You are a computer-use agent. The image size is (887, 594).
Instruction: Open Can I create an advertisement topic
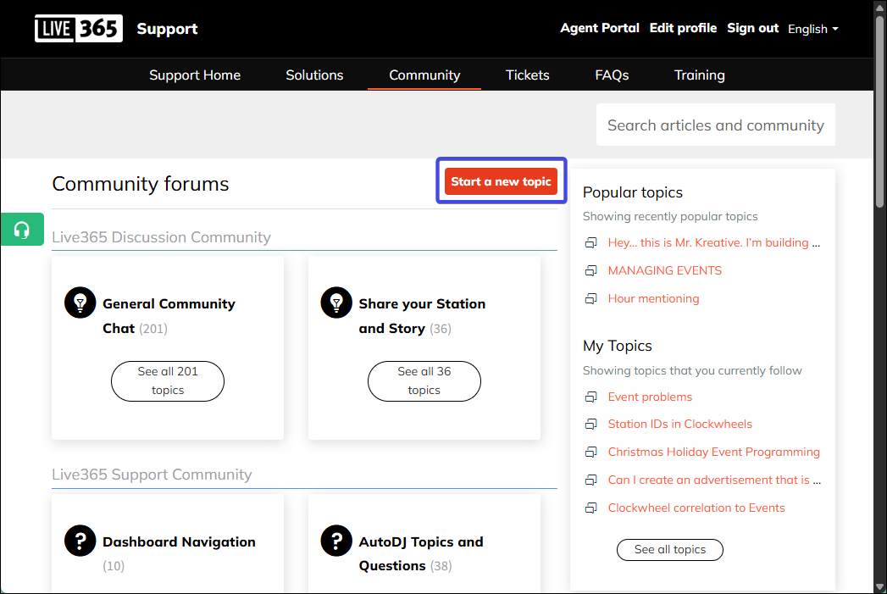(x=714, y=480)
